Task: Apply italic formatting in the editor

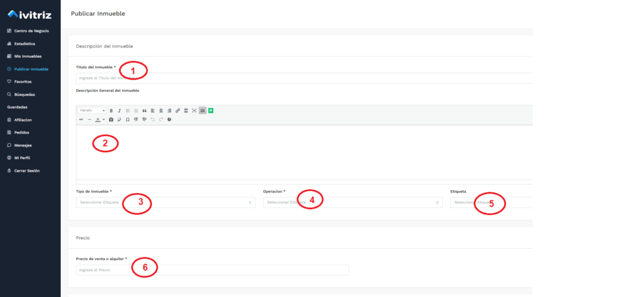Action: 119,110
